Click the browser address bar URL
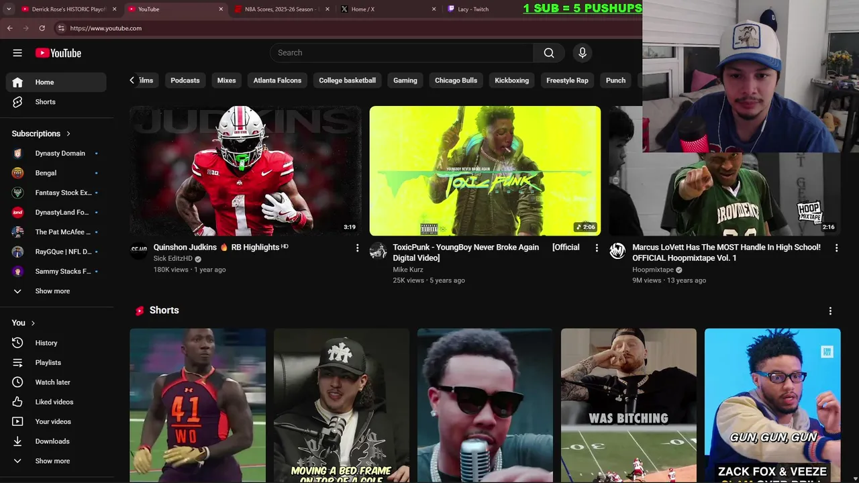The height and width of the screenshot is (483, 859). [106, 28]
